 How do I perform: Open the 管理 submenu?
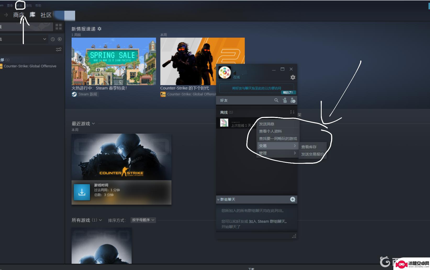click(x=278, y=153)
